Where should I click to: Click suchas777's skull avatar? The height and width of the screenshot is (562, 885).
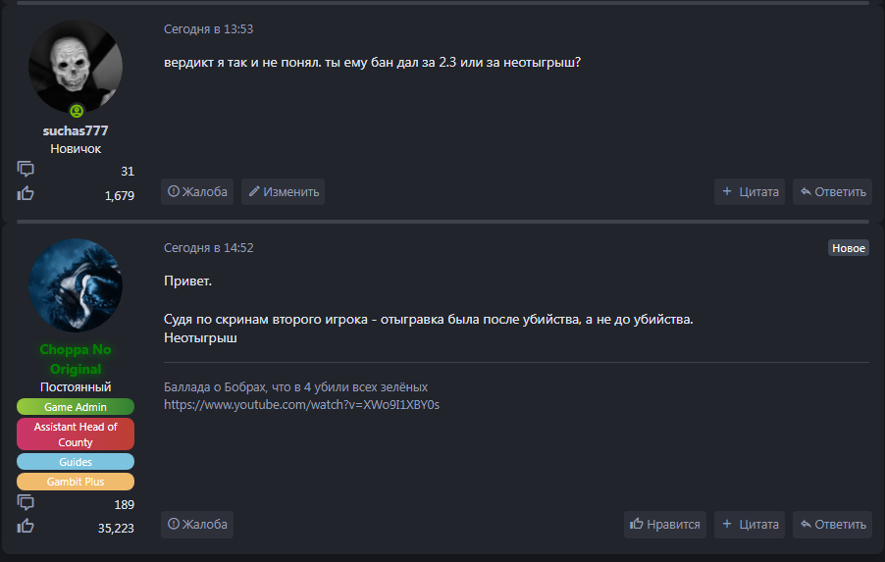[76, 67]
